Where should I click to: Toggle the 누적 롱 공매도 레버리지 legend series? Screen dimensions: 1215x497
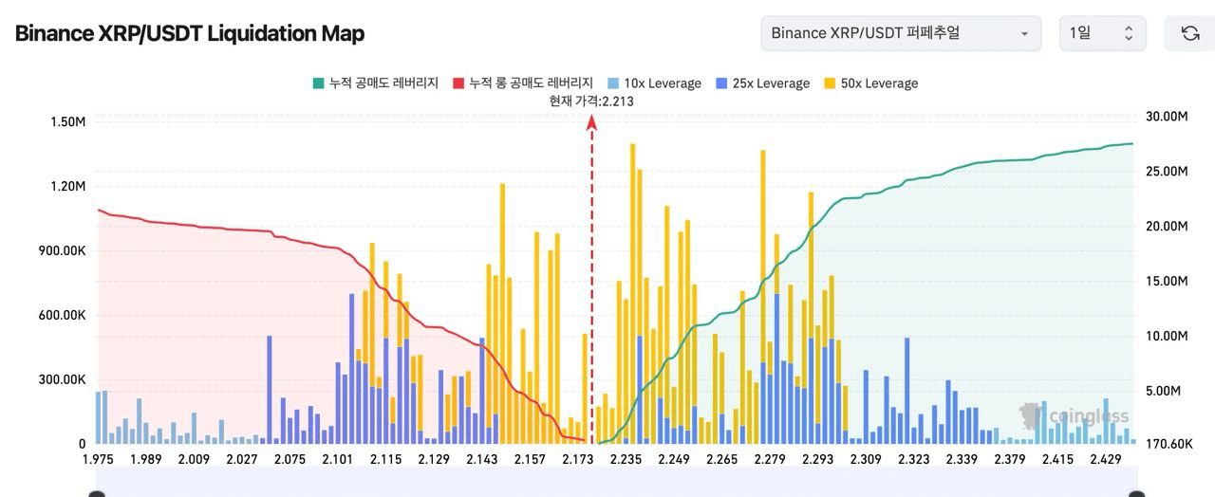(523, 83)
